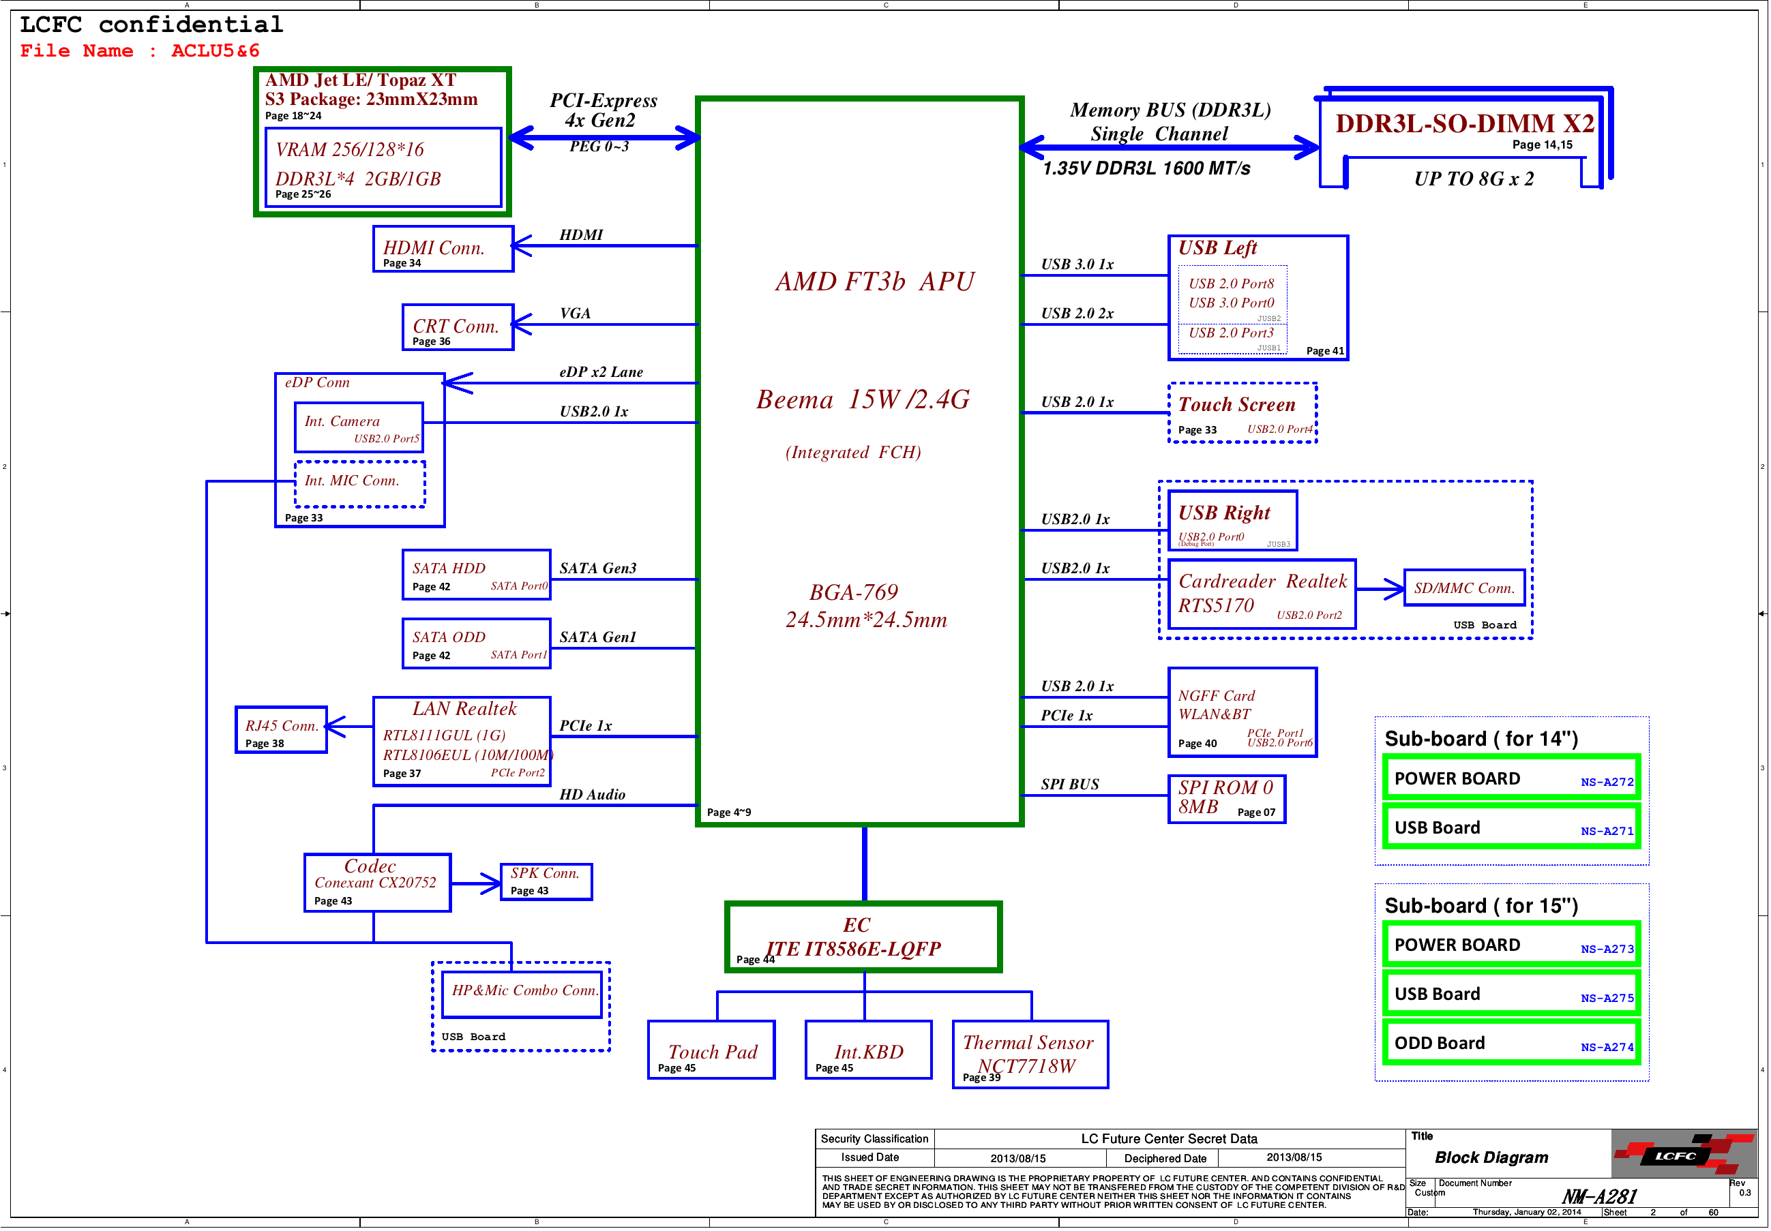Click the Deciphered Date label
Viewport: 1771px width, 1231px height.
click(1165, 1159)
